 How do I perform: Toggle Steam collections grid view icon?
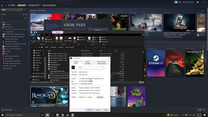coord(25,10)
